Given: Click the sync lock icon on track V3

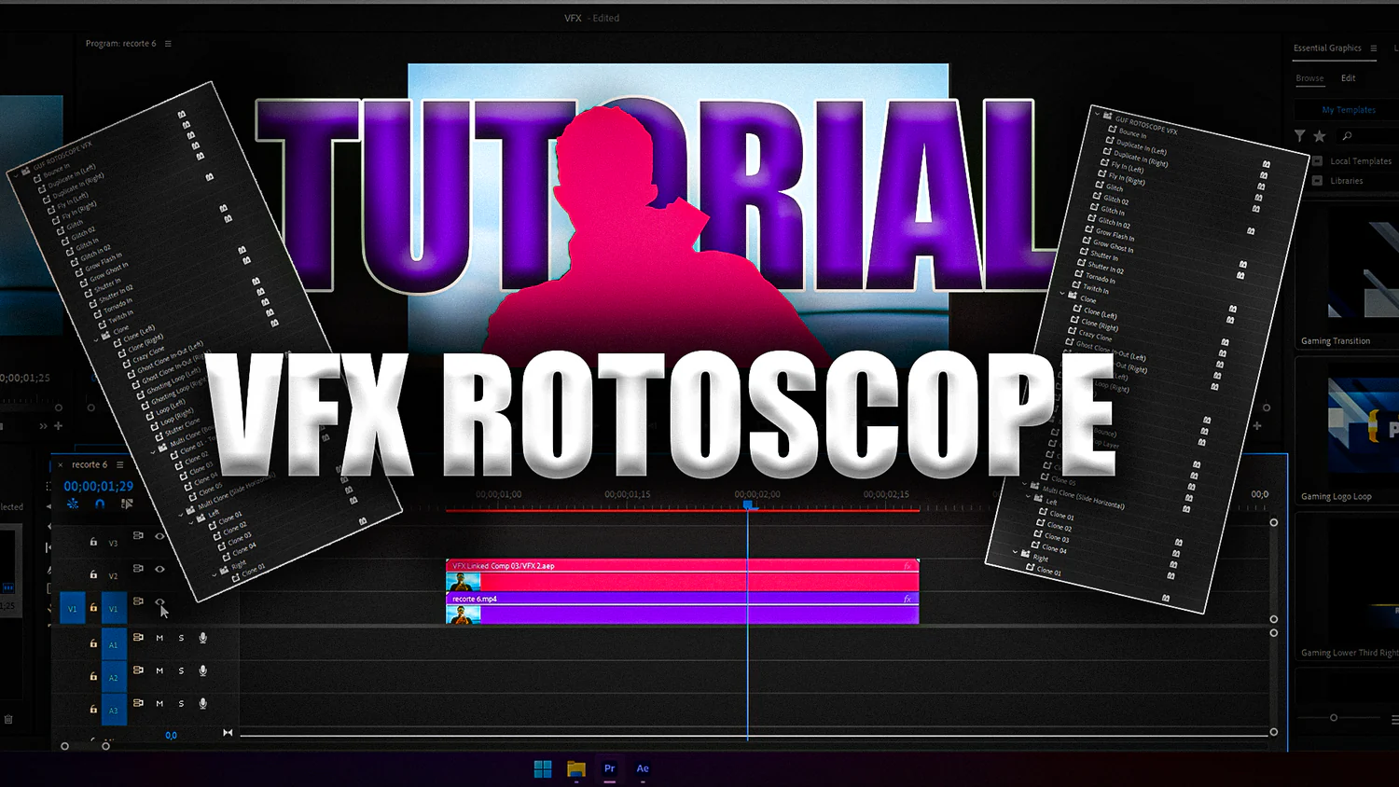Looking at the screenshot, I should 138,536.
